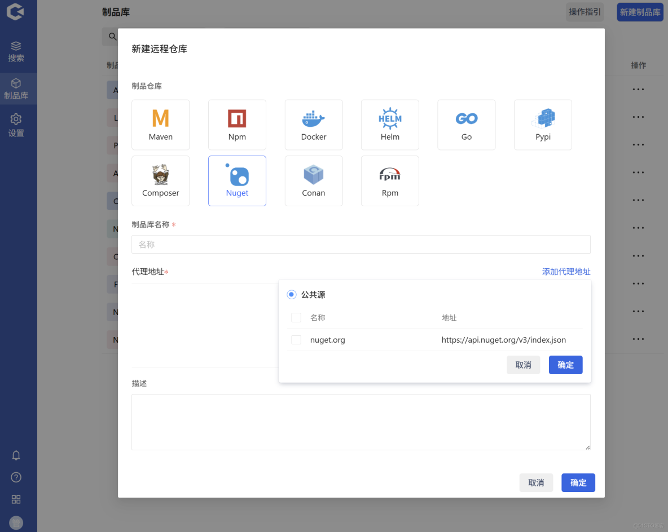668x532 pixels.
Task: Select the Rpm repository type
Action: click(390, 180)
